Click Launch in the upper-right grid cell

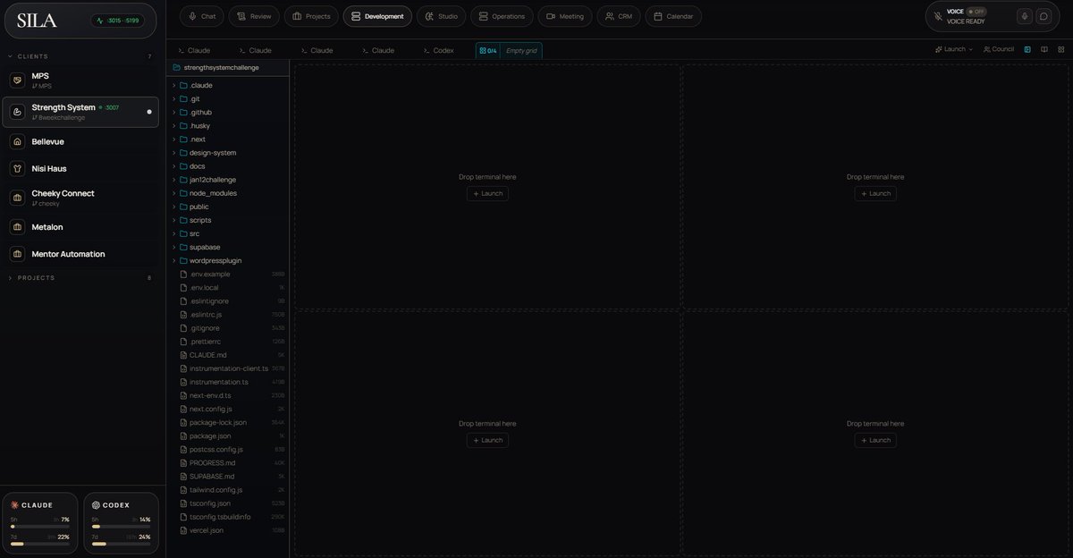click(x=875, y=193)
